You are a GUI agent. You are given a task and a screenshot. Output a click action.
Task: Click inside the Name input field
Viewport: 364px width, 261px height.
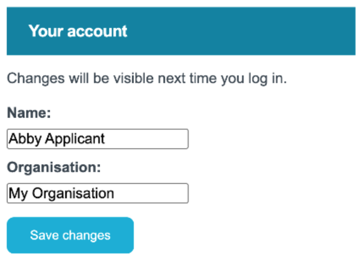point(97,139)
